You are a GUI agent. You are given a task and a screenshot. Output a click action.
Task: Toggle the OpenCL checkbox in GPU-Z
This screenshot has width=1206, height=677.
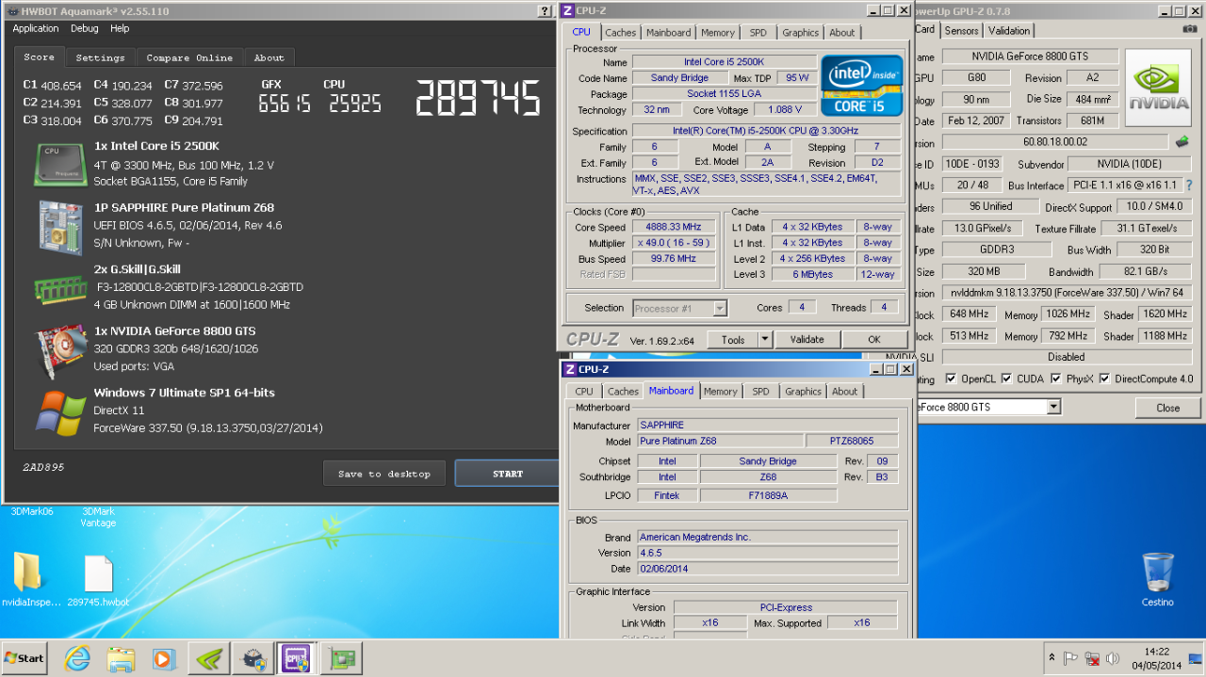[951, 379]
